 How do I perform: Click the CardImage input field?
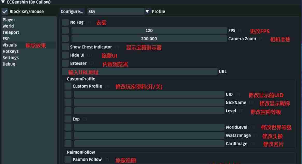point(149,144)
